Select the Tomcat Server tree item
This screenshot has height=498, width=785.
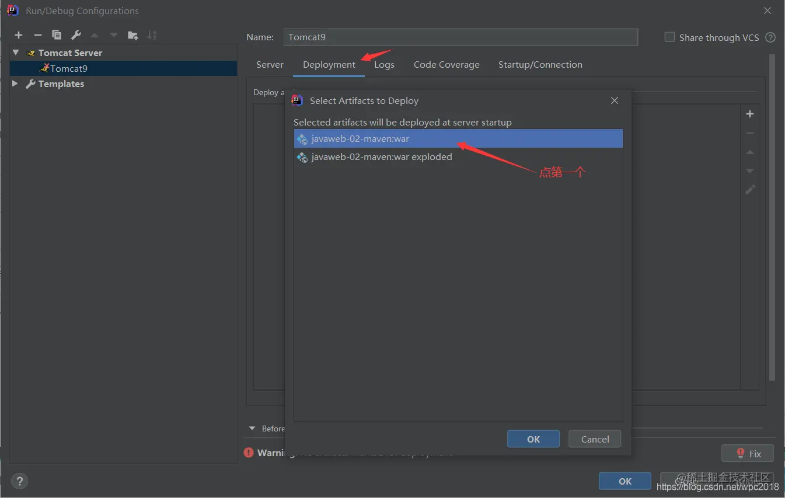[x=124, y=53]
